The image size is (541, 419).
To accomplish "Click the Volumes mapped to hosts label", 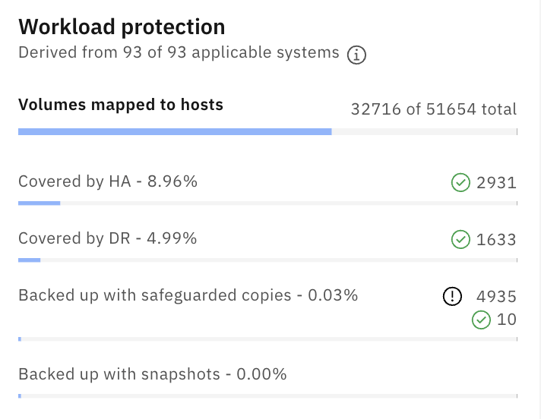I will click(x=121, y=105).
